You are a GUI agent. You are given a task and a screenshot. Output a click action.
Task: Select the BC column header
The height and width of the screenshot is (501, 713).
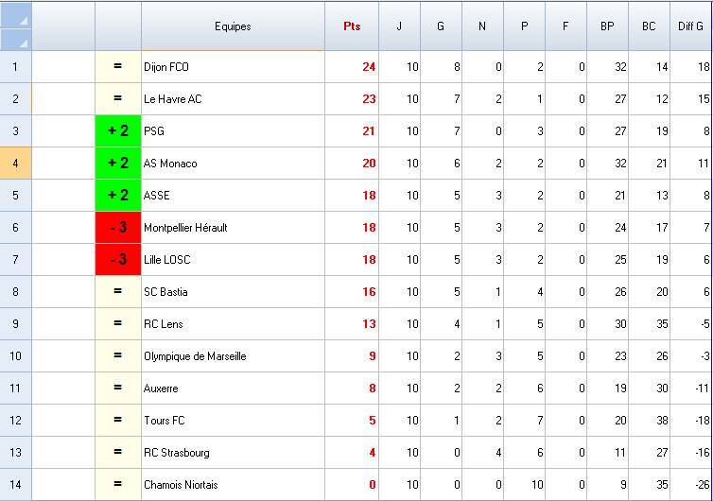[649, 26]
